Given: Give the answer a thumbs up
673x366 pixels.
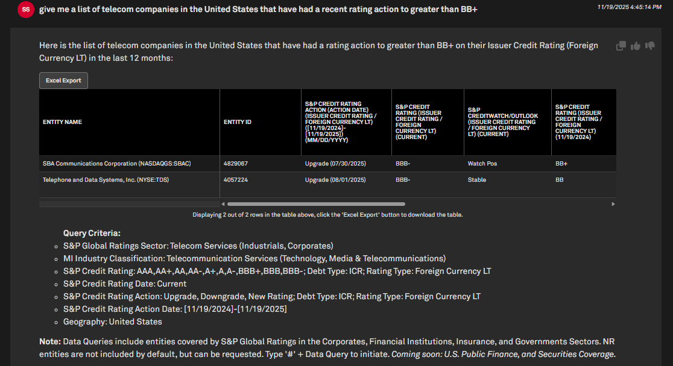Looking at the screenshot, I should (636, 46).
